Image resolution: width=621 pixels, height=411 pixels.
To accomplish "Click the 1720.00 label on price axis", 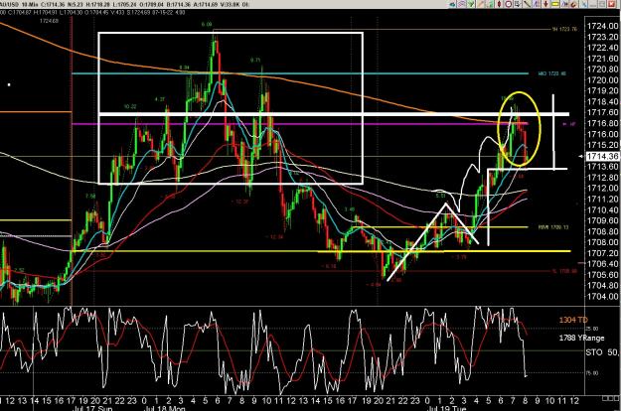I will (602, 79).
